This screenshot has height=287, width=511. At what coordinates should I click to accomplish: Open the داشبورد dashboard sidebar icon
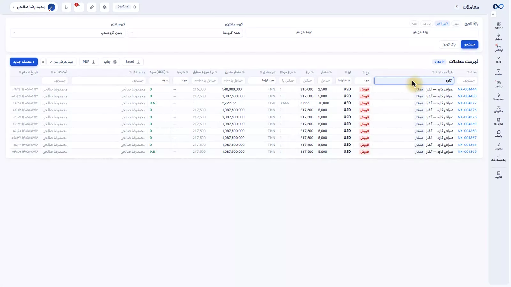point(499,25)
